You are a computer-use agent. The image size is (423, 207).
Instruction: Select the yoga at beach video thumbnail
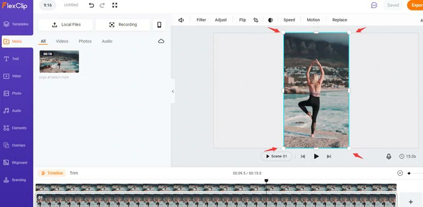click(x=60, y=62)
